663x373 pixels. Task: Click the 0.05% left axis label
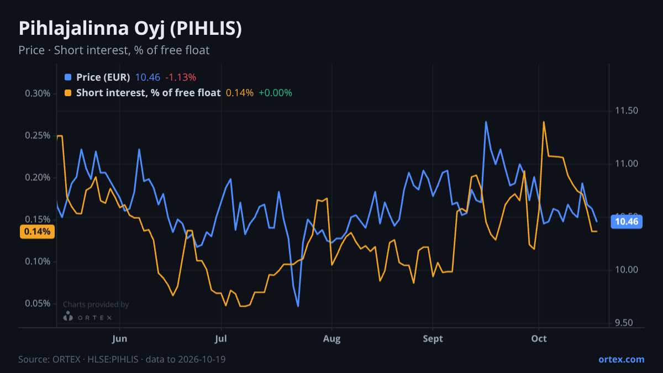point(38,303)
